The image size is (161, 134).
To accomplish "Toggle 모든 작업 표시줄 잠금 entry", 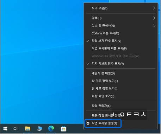I will pos(121,115).
